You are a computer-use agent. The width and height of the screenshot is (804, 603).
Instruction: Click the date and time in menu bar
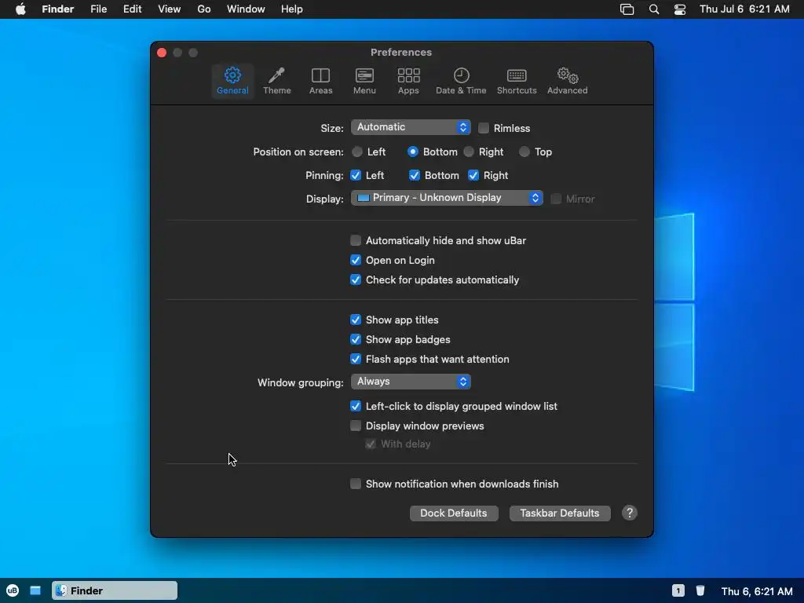744,9
